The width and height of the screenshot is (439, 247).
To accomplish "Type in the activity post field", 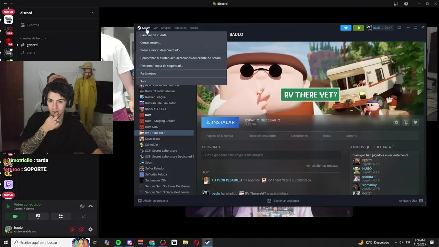I will [271, 155].
